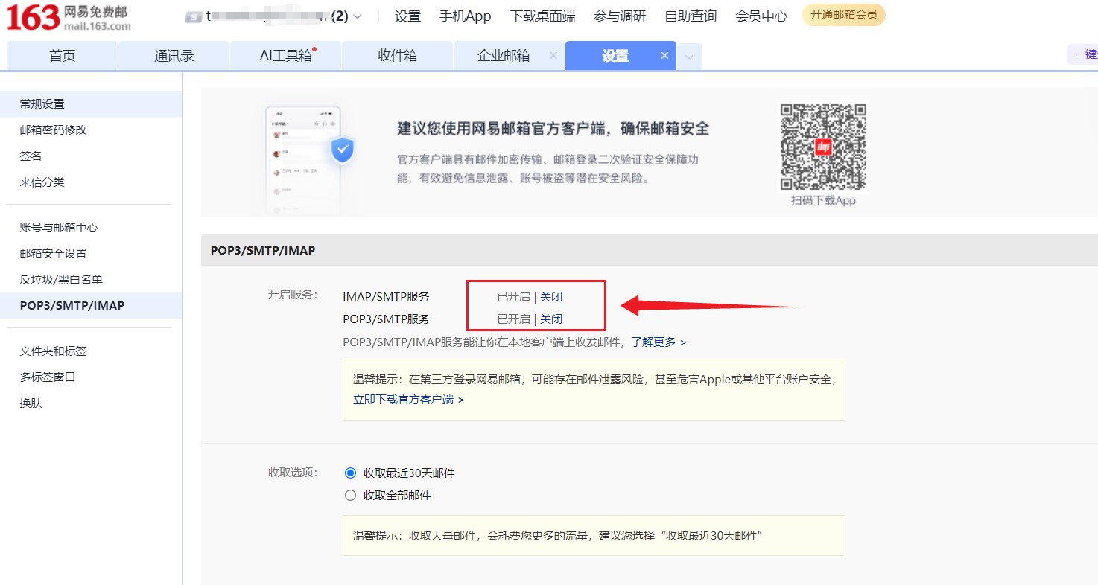This screenshot has width=1098, height=585.
Task: Disable POP3/SMTP service via 关闭
Action: pyautogui.click(x=551, y=319)
